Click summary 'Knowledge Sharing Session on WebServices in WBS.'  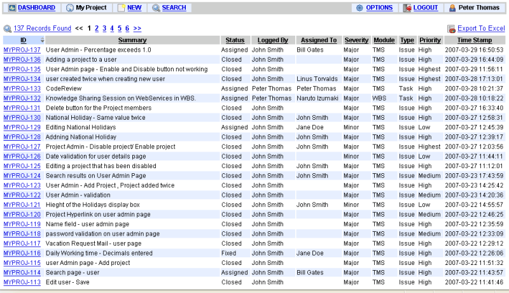pos(121,99)
